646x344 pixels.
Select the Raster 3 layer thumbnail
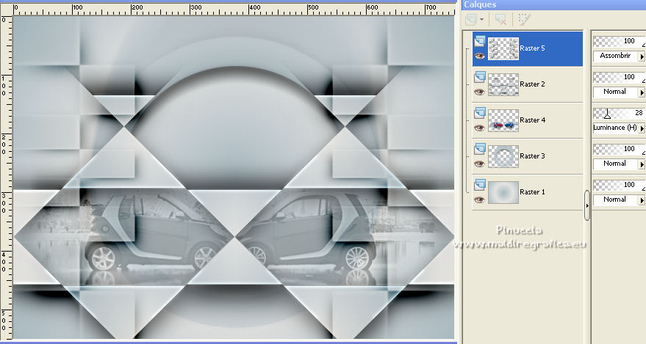503,156
